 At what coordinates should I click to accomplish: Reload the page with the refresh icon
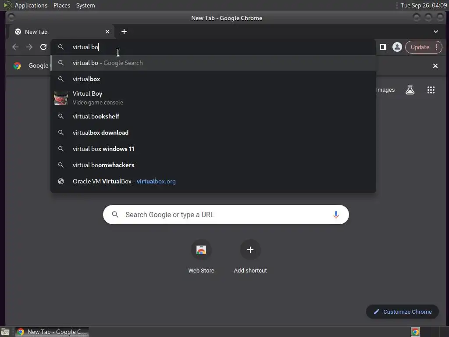[x=43, y=47]
